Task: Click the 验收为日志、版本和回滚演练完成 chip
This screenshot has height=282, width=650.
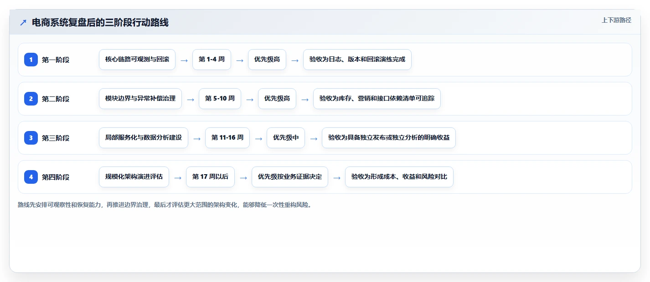Action: 357,60
